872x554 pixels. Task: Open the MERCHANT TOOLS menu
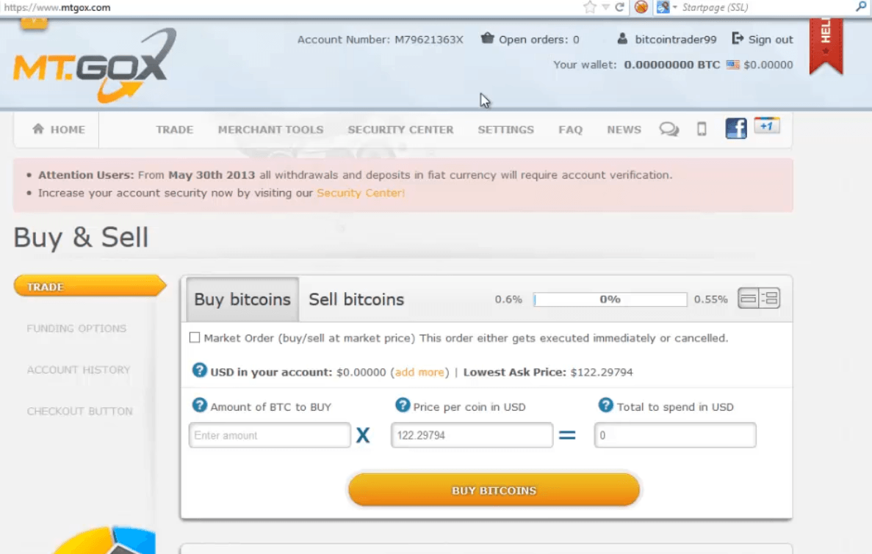[x=270, y=129]
